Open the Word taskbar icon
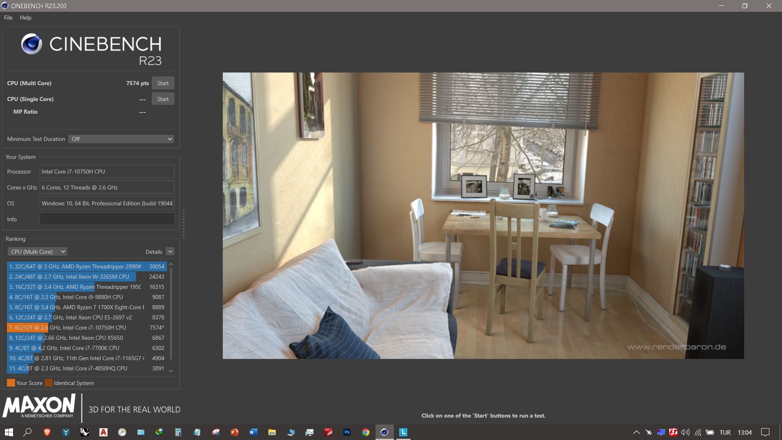The height and width of the screenshot is (440, 782). [x=253, y=432]
